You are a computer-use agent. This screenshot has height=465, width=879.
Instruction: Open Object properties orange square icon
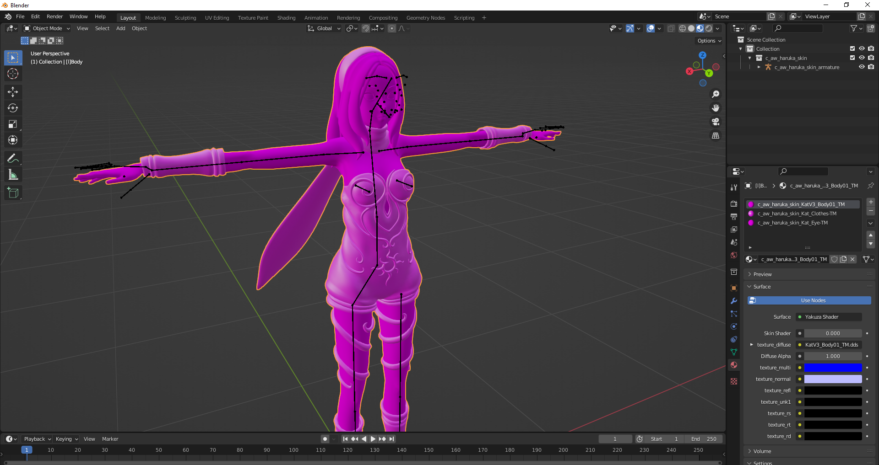tap(734, 288)
